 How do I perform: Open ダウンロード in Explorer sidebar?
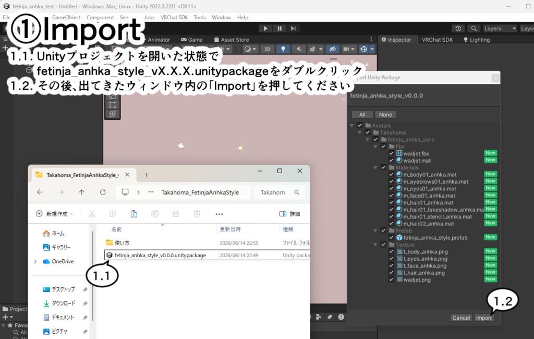point(59,303)
